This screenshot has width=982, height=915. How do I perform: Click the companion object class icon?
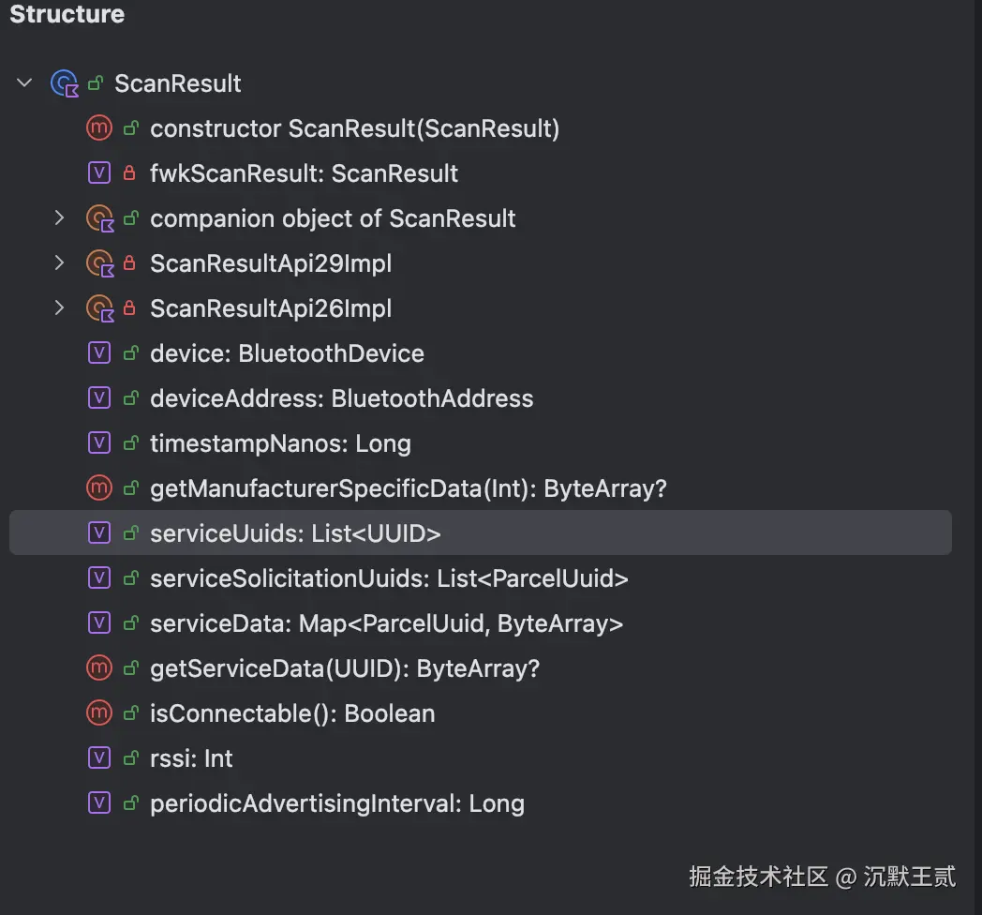100,218
